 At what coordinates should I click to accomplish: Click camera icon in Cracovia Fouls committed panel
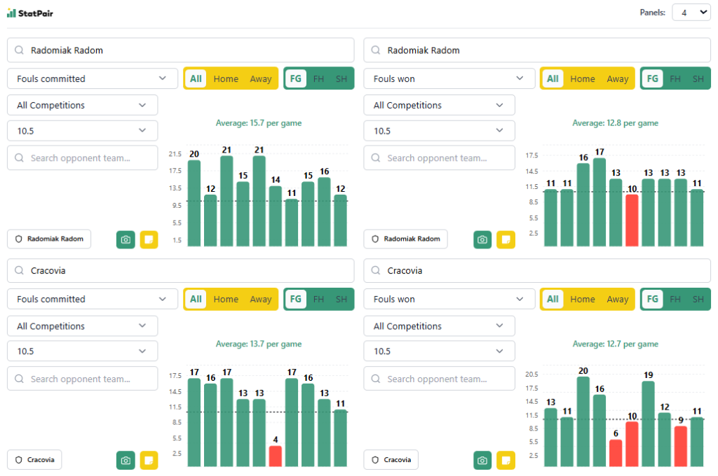tap(126, 460)
